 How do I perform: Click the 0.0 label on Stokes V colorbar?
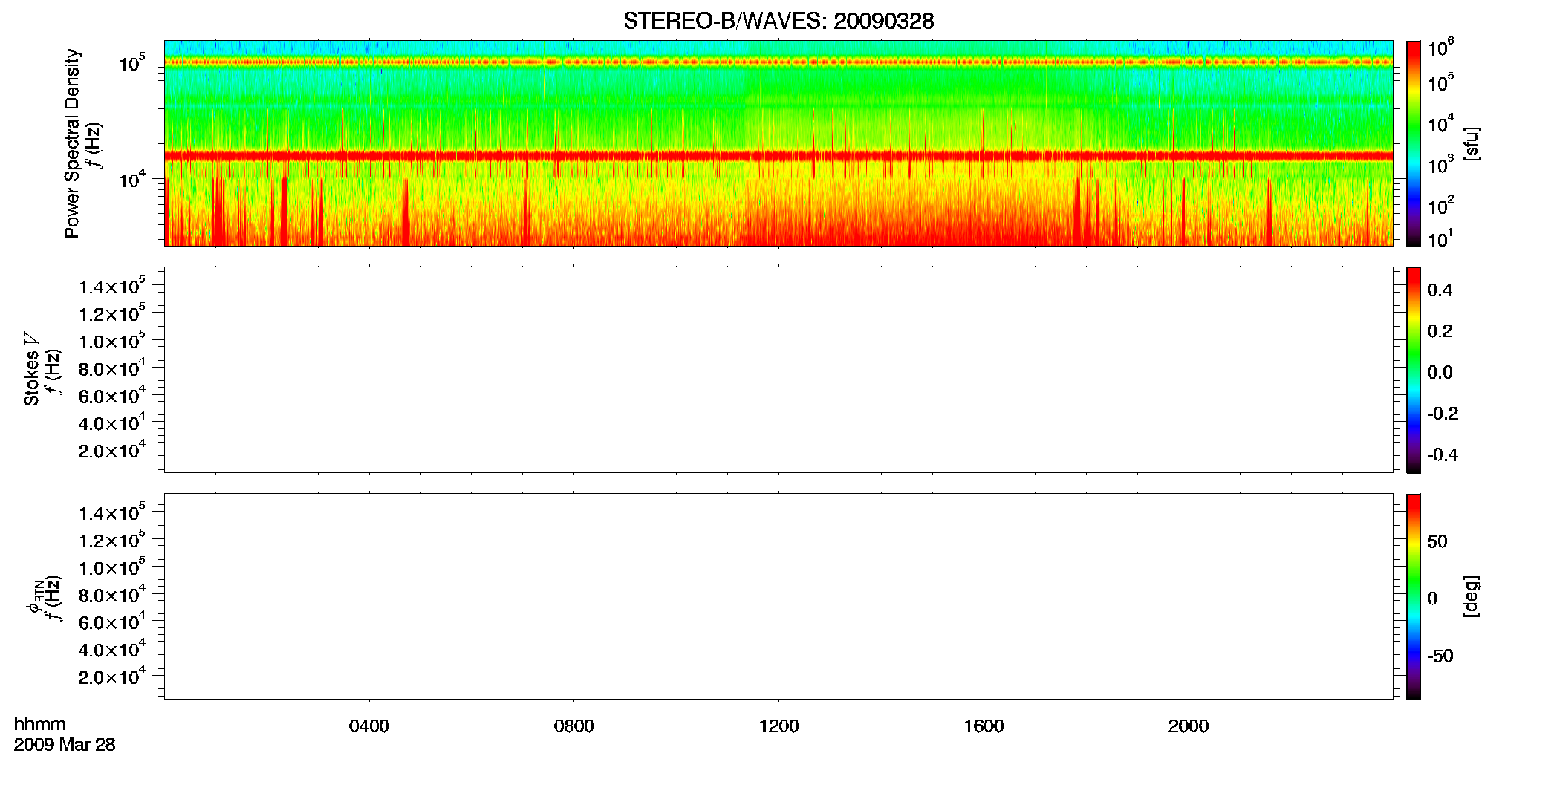click(x=1440, y=373)
